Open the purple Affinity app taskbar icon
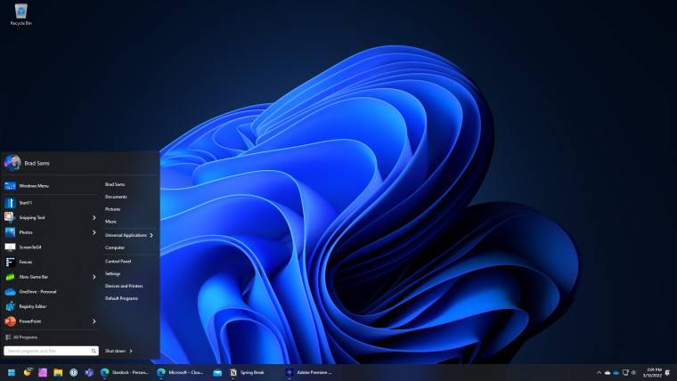677x381 pixels. [x=43, y=372]
